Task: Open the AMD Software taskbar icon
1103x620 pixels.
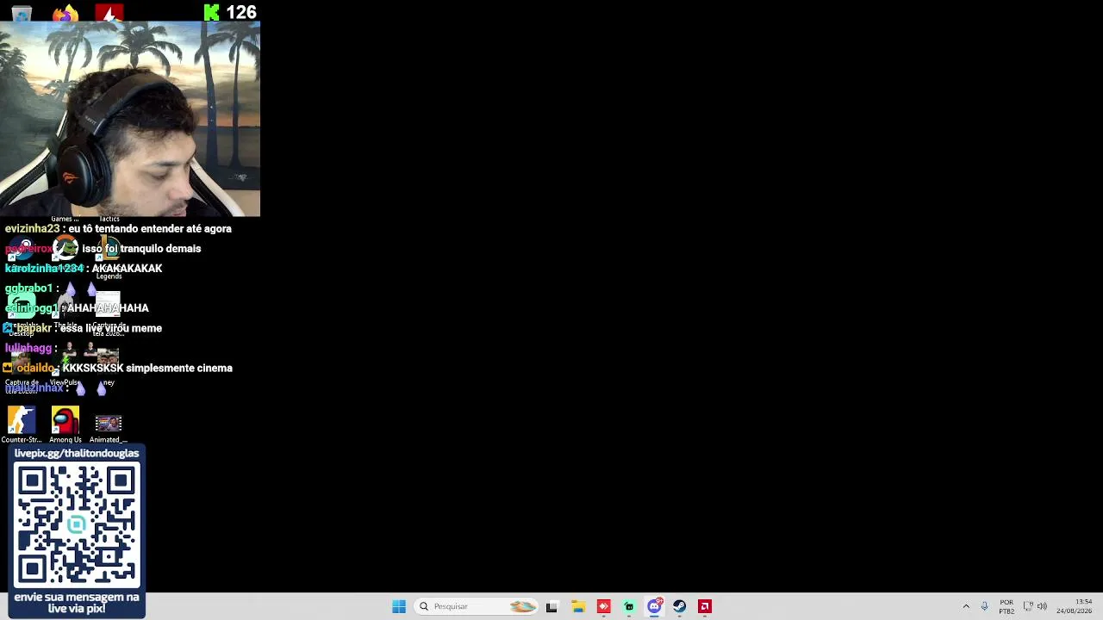Action: pos(705,606)
